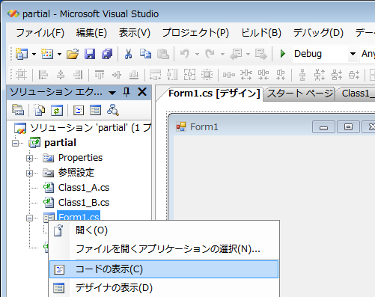Image resolution: width=375 pixels, height=297 pixels.
Task: Choose 開く(O) from context menu
Action: tap(164, 230)
